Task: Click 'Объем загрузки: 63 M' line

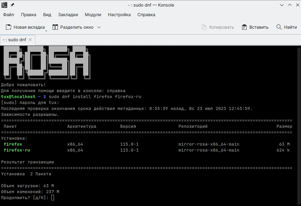Action: click(27, 186)
